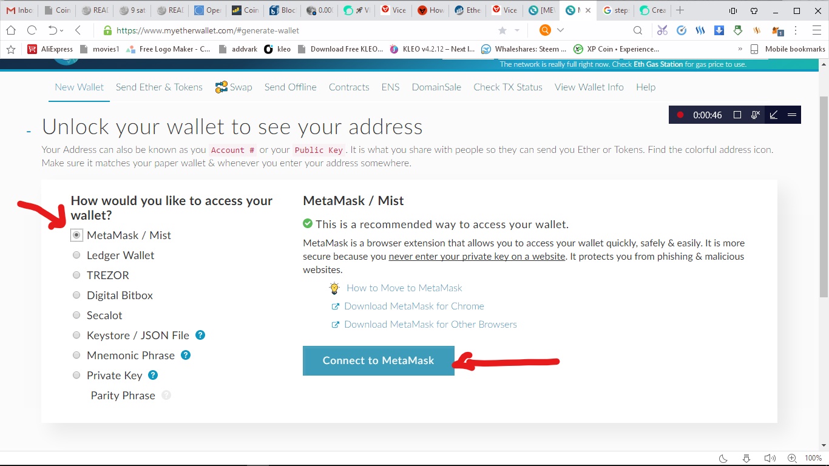Go to the Swap tab
Image resolution: width=829 pixels, height=466 pixels.
pos(234,87)
